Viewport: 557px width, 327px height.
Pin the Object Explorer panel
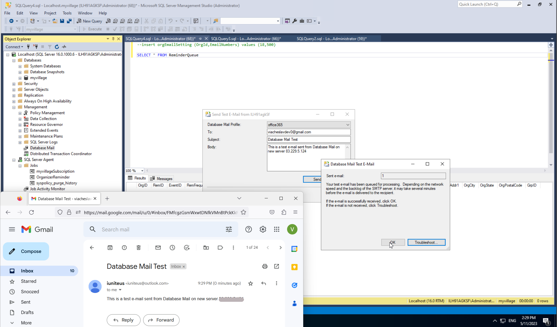pyautogui.click(x=113, y=39)
